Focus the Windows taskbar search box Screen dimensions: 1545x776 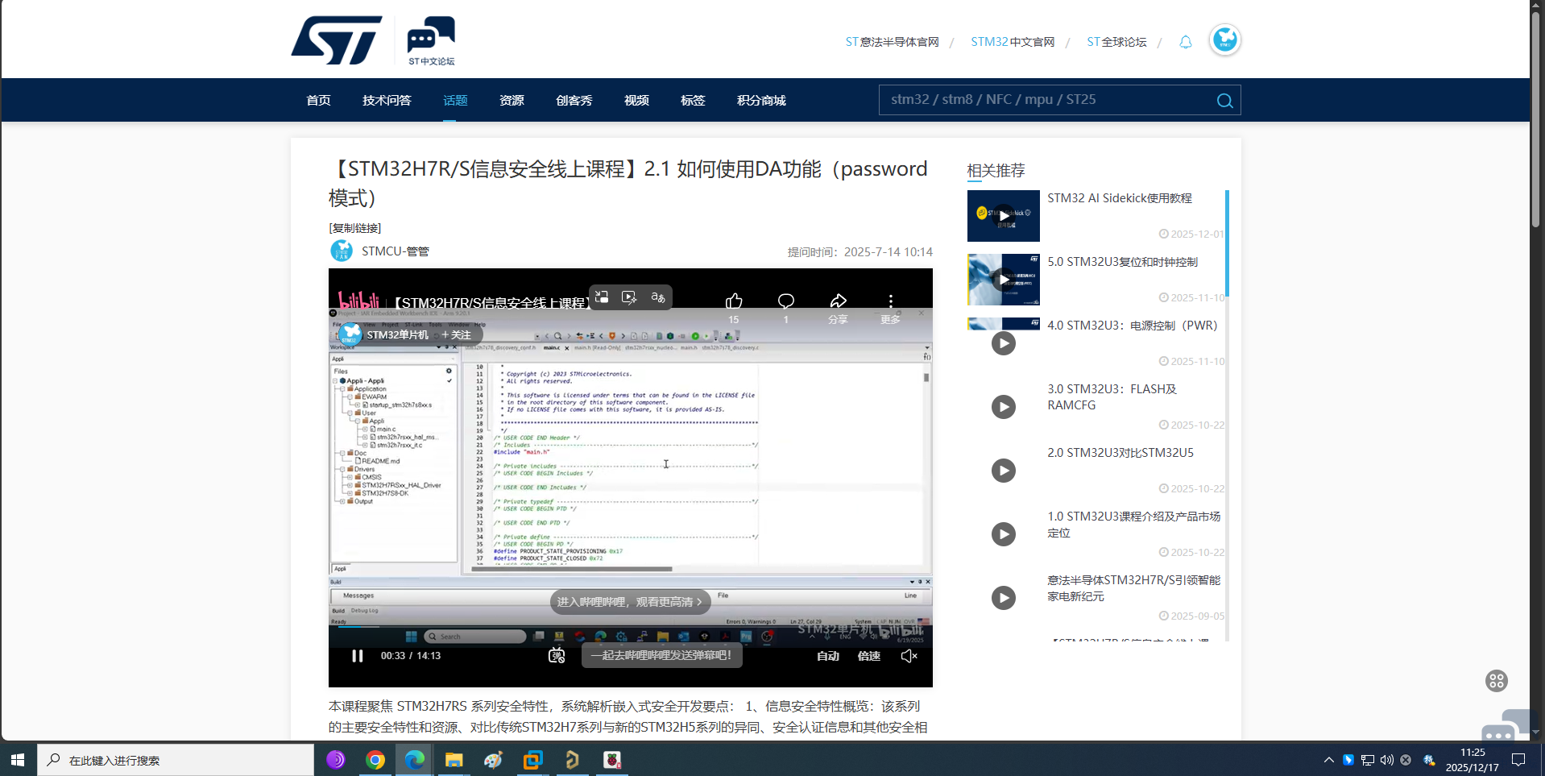[176, 760]
